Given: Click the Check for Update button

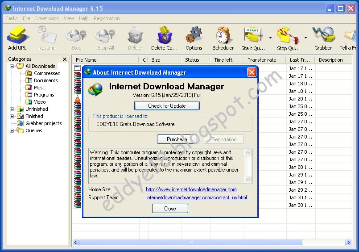Looking at the screenshot, I should [x=167, y=106].
